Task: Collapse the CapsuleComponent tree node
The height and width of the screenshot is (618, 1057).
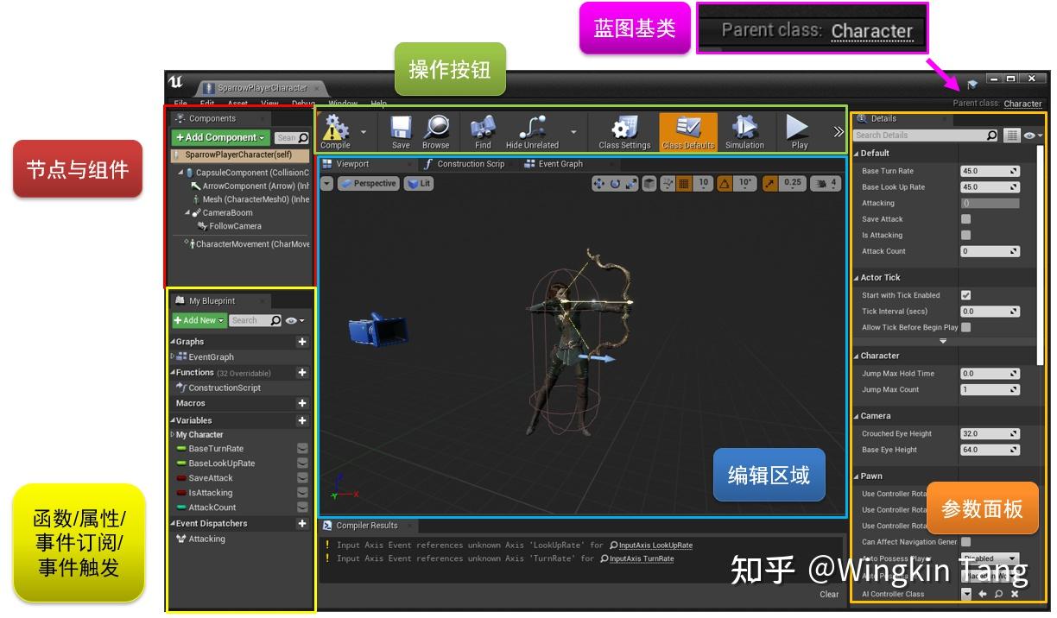Action: coord(180,173)
